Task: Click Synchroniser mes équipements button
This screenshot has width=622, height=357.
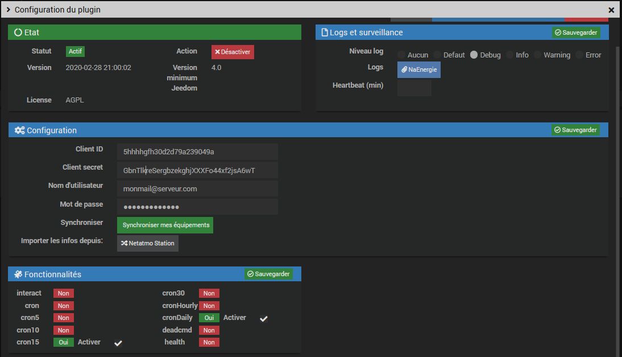Action: [x=165, y=225]
